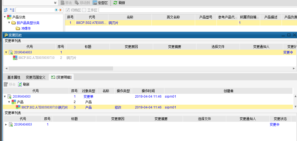Screen dimensions: 297x141
Task: Click the 变更历史 window title icon
Action: click(x=6, y=35)
